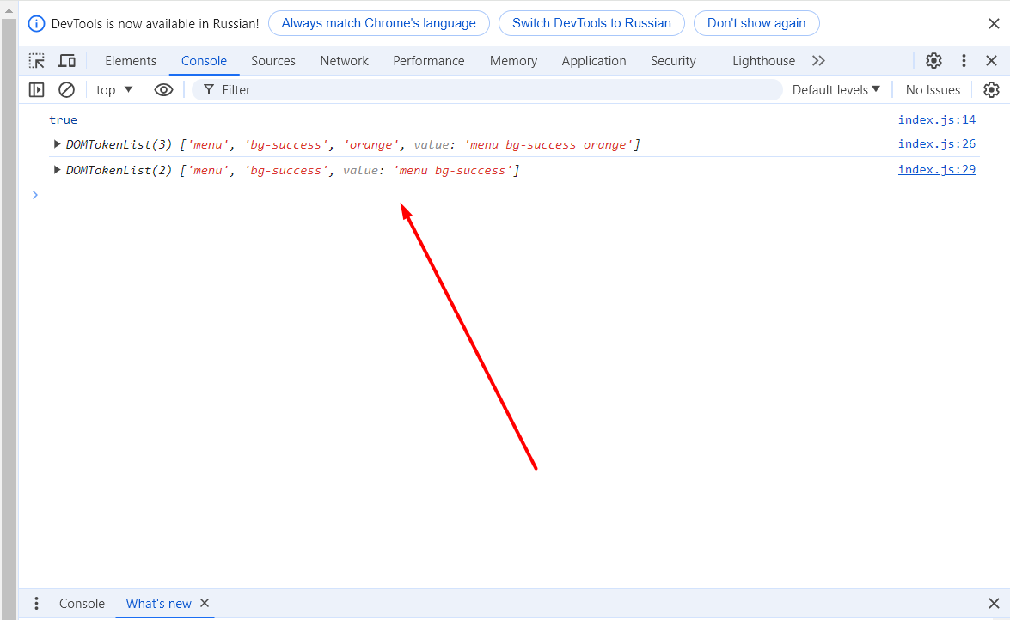Open console settings gear icon

991,89
